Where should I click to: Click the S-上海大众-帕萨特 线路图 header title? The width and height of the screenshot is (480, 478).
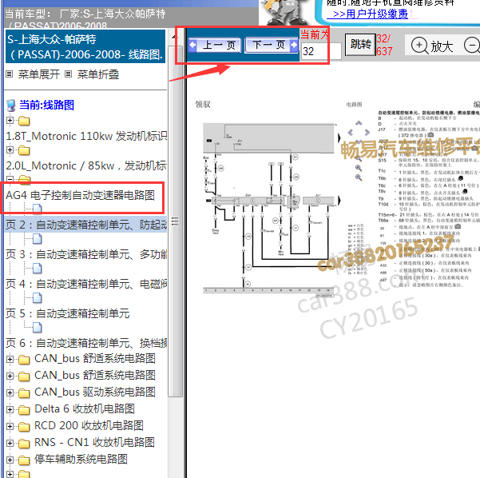[x=85, y=47]
